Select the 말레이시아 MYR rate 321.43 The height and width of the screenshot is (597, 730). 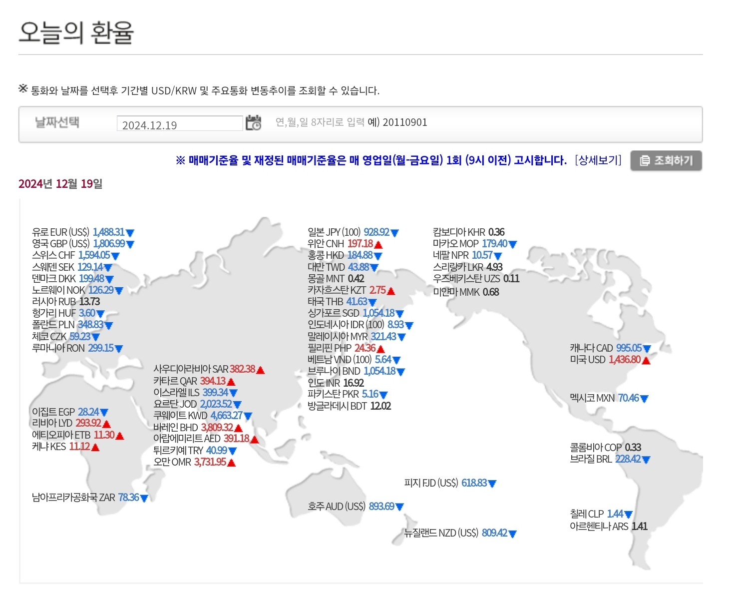coord(383,337)
